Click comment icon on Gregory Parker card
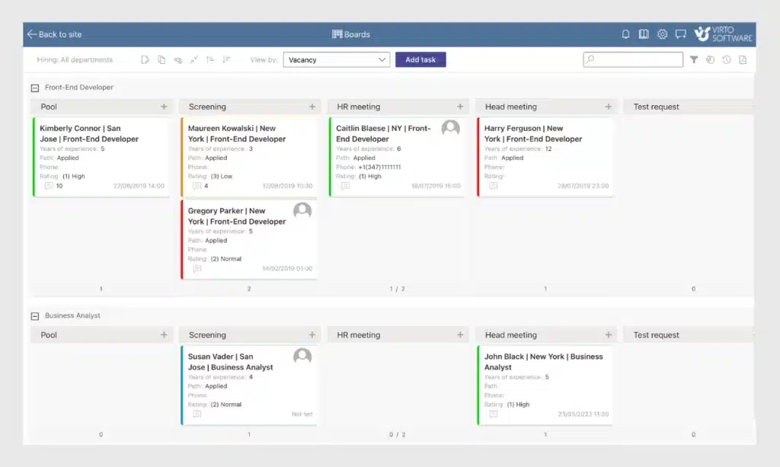The image size is (780, 467). click(197, 269)
